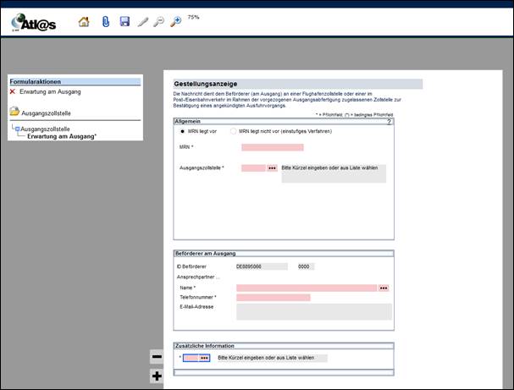Zoom out with the magnifier minus icon
Image resolution: width=514 pixels, height=390 pixels.
tap(158, 22)
